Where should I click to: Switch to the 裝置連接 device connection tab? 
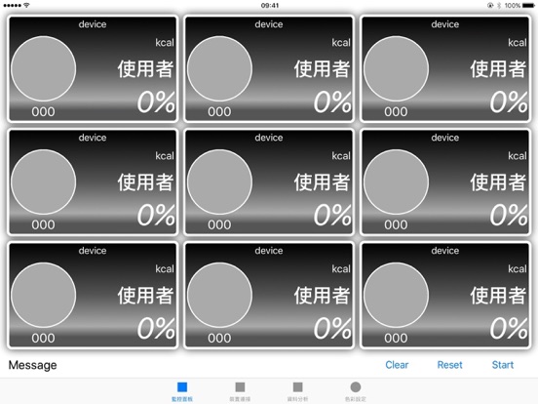(240, 391)
